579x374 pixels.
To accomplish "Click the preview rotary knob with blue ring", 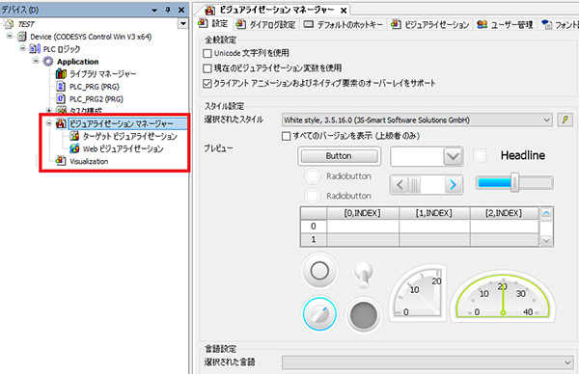I will 319,314.
